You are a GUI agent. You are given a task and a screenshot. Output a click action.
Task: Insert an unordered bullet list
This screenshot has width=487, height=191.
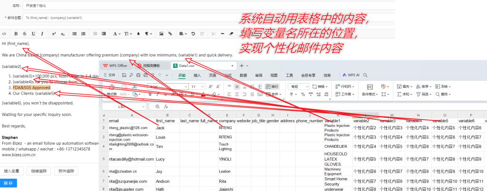click(75, 34)
